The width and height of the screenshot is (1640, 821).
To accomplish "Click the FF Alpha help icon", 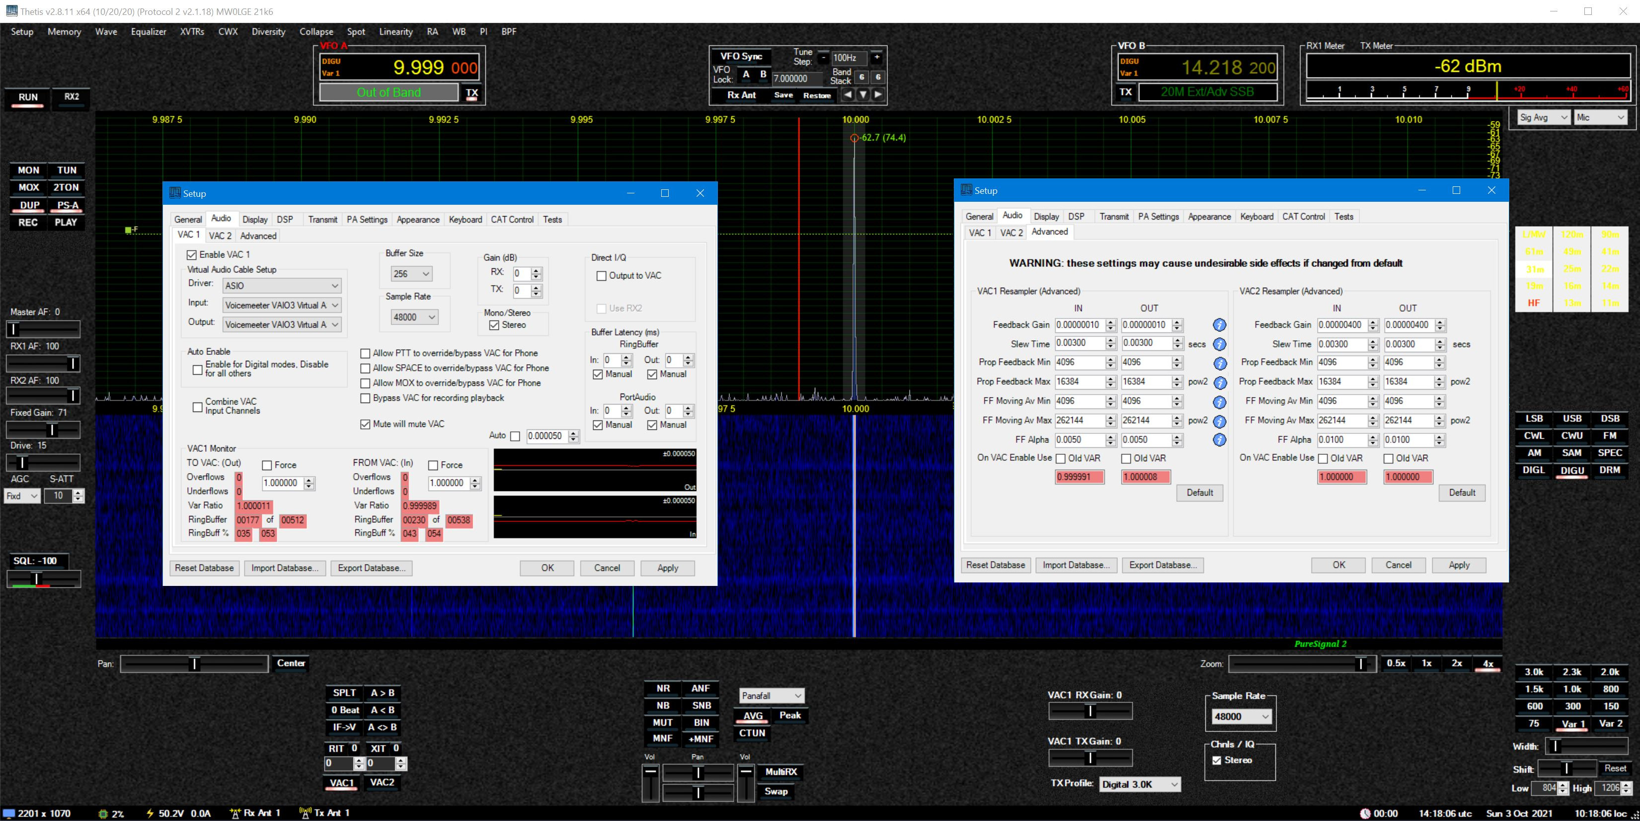I will click(1219, 440).
